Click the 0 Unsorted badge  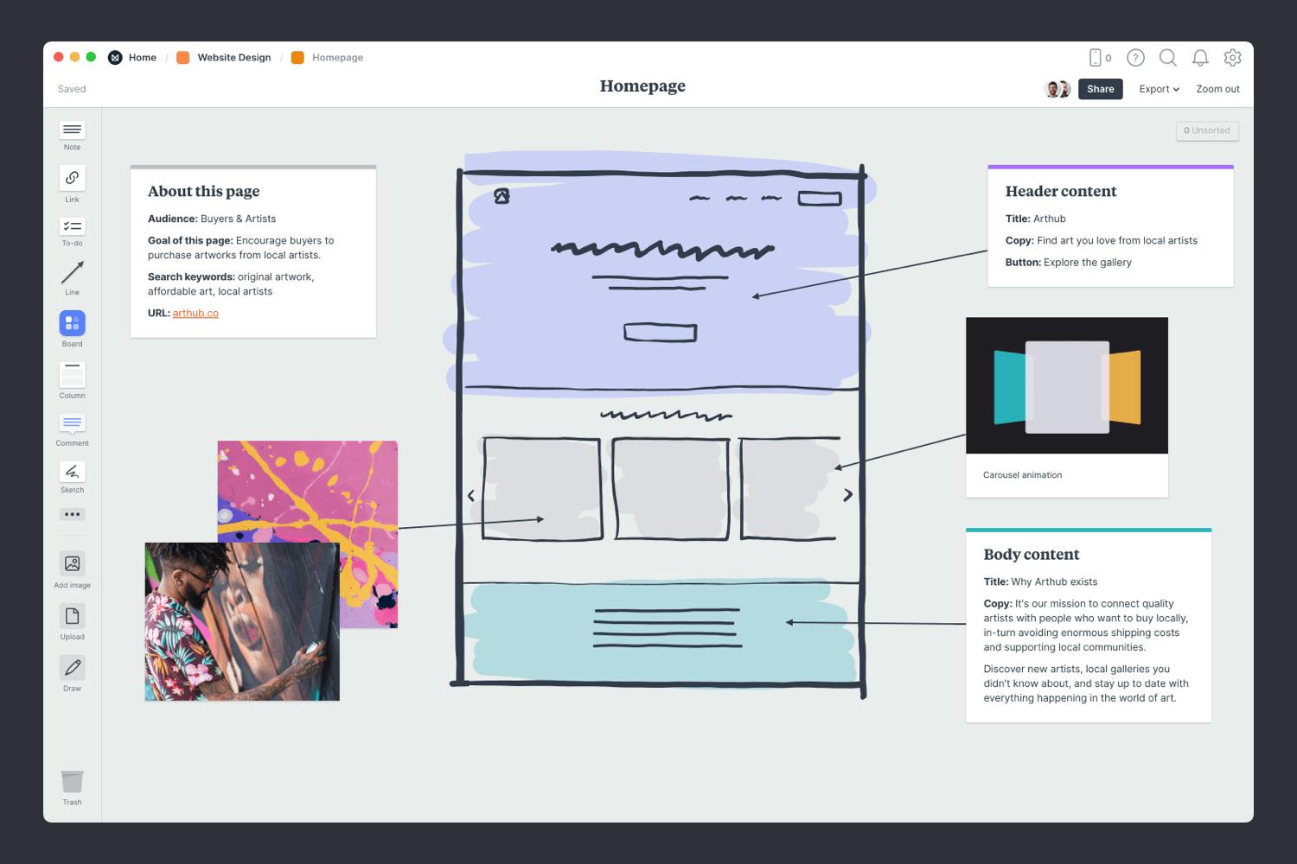point(1207,130)
